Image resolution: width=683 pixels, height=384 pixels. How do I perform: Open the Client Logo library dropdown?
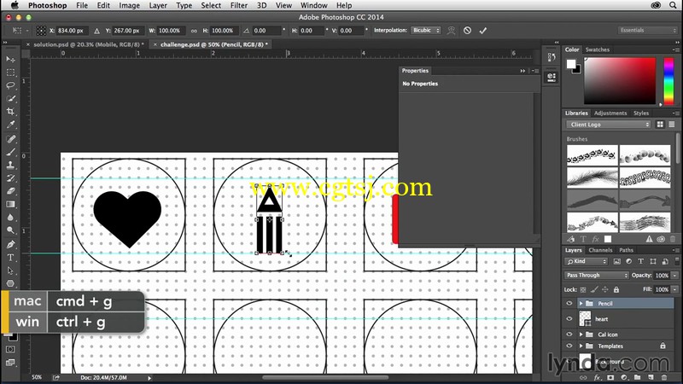[609, 125]
